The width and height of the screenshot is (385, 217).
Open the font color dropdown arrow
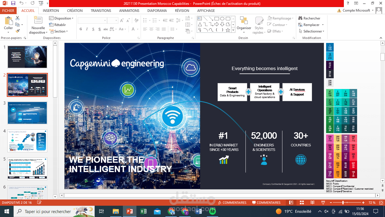tap(138, 29)
